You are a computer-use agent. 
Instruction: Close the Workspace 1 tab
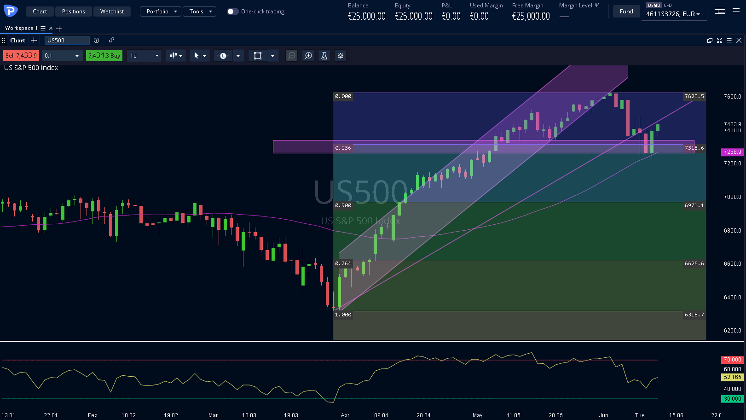click(51, 28)
